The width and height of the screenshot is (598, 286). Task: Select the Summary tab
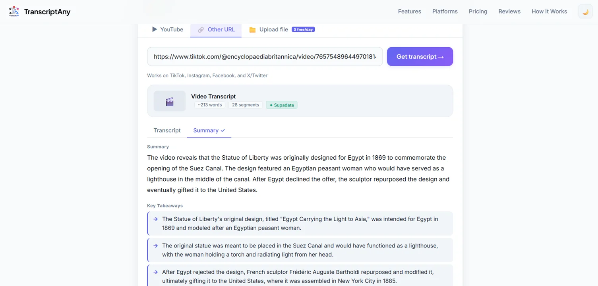point(209,130)
